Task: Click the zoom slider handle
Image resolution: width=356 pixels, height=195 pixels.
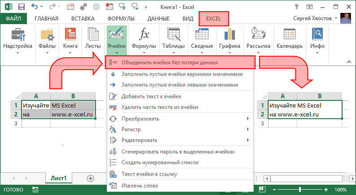Action: coord(300,190)
